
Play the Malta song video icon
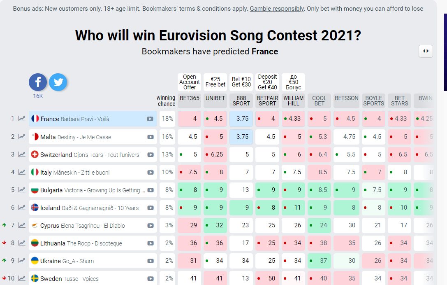click(151, 137)
